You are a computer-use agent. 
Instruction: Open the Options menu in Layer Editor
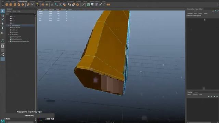[x=195, y=94]
